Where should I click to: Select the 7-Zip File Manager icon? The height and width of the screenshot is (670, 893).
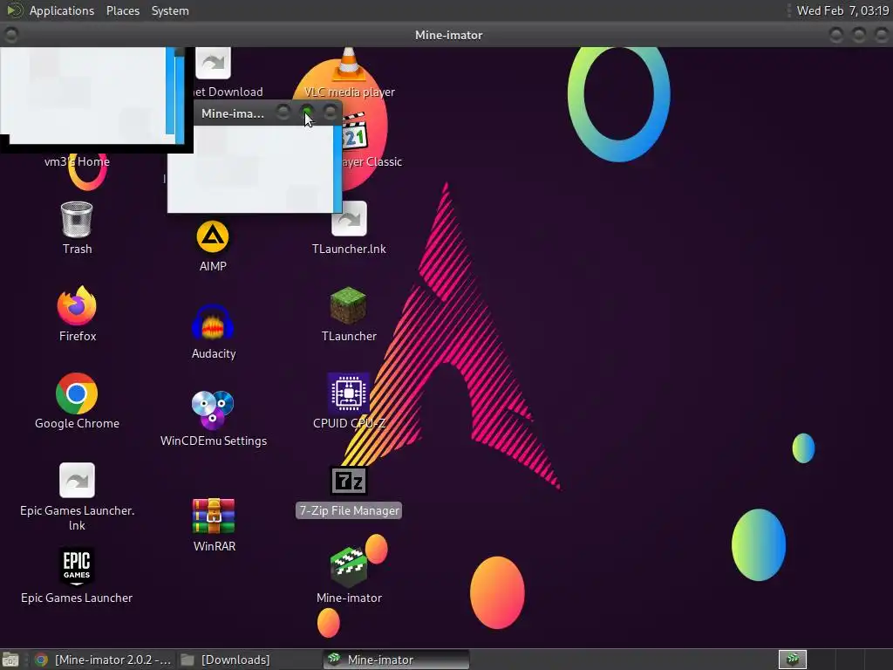tap(349, 481)
